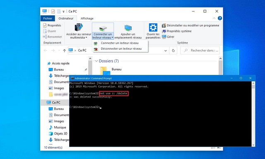This screenshot has height=159, width=265.
Task: Select Musique in navigation pane
Action: pyautogui.click(x=57, y=128)
